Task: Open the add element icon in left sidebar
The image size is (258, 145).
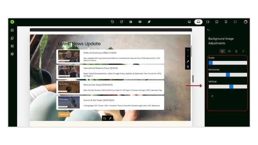Action: (12, 30)
